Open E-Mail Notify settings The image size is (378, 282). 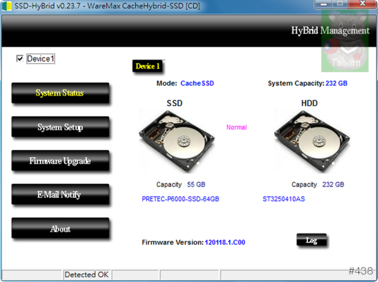point(60,194)
